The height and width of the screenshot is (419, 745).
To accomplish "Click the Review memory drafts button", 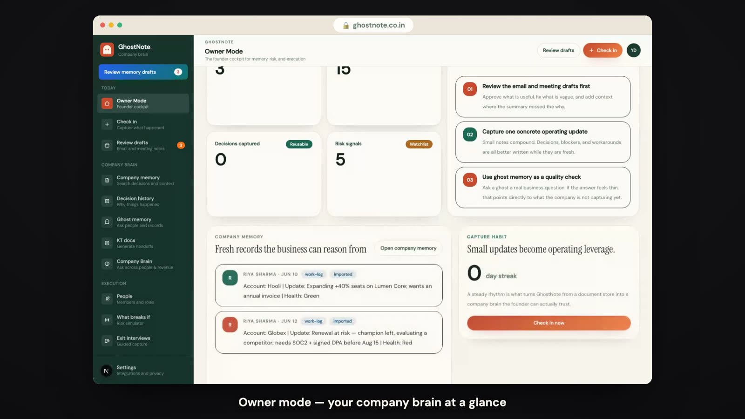I will pos(143,72).
